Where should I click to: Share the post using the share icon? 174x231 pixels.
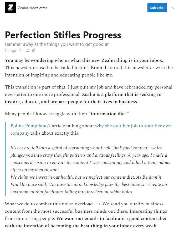point(34,51)
